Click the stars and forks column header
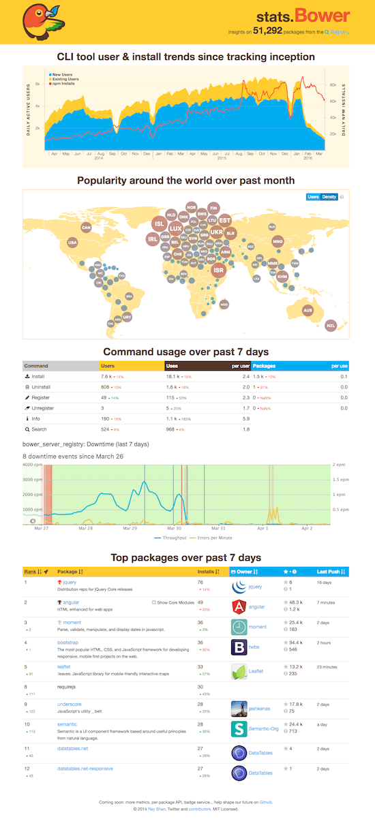This screenshot has width=375, height=819. click(290, 571)
